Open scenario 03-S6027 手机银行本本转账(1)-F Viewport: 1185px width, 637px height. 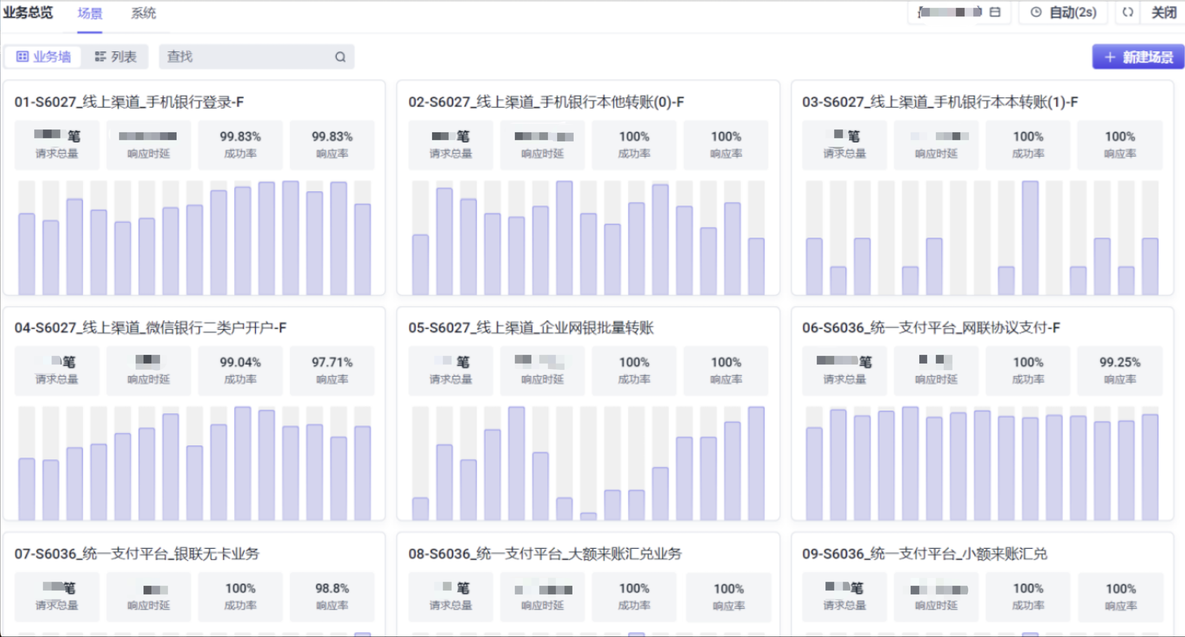click(x=940, y=102)
